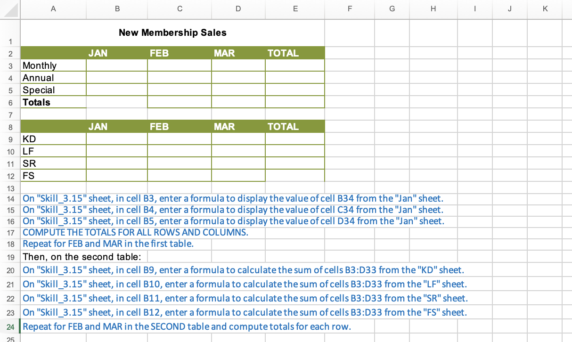Select column header E
The image size is (572, 342).
(x=295, y=8)
